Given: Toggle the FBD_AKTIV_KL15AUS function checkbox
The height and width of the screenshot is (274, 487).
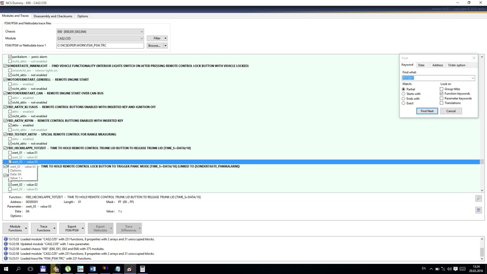Looking at the screenshot, I should coord(5,107).
